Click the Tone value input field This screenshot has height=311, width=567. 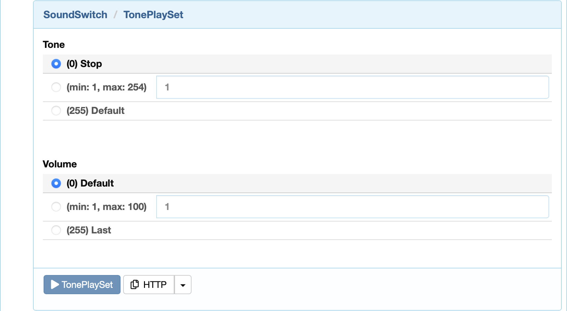click(x=352, y=87)
